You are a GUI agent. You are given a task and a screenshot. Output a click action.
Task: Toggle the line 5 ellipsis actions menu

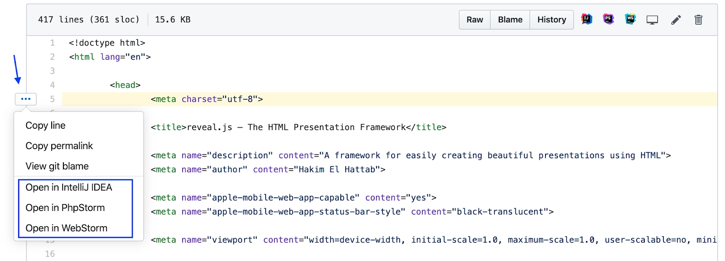pyautogui.click(x=26, y=99)
